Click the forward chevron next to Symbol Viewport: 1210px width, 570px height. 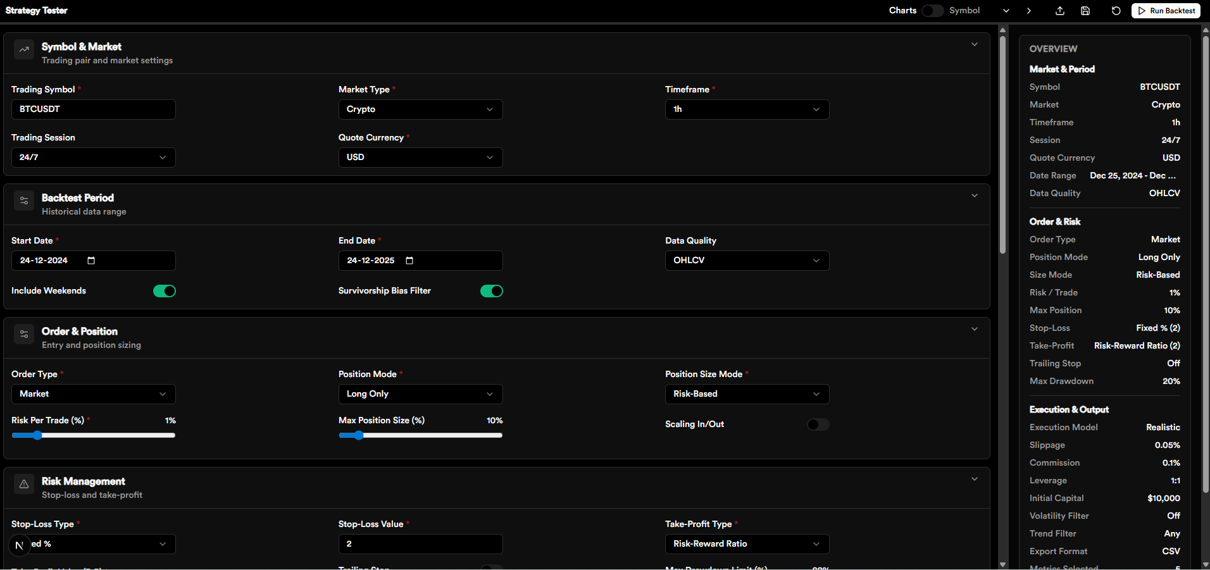coord(1029,11)
